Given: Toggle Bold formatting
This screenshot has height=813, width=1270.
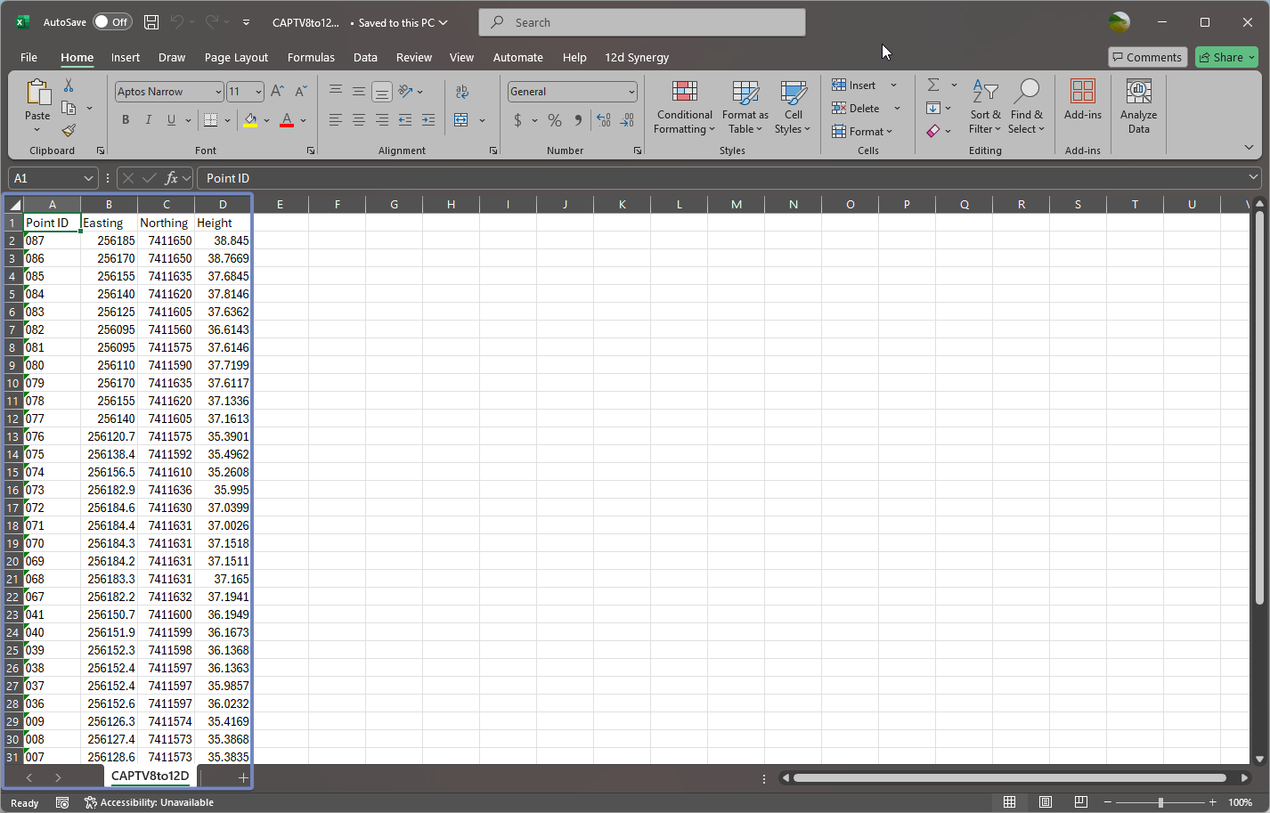Looking at the screenshot, I should (x=126, y=120).
